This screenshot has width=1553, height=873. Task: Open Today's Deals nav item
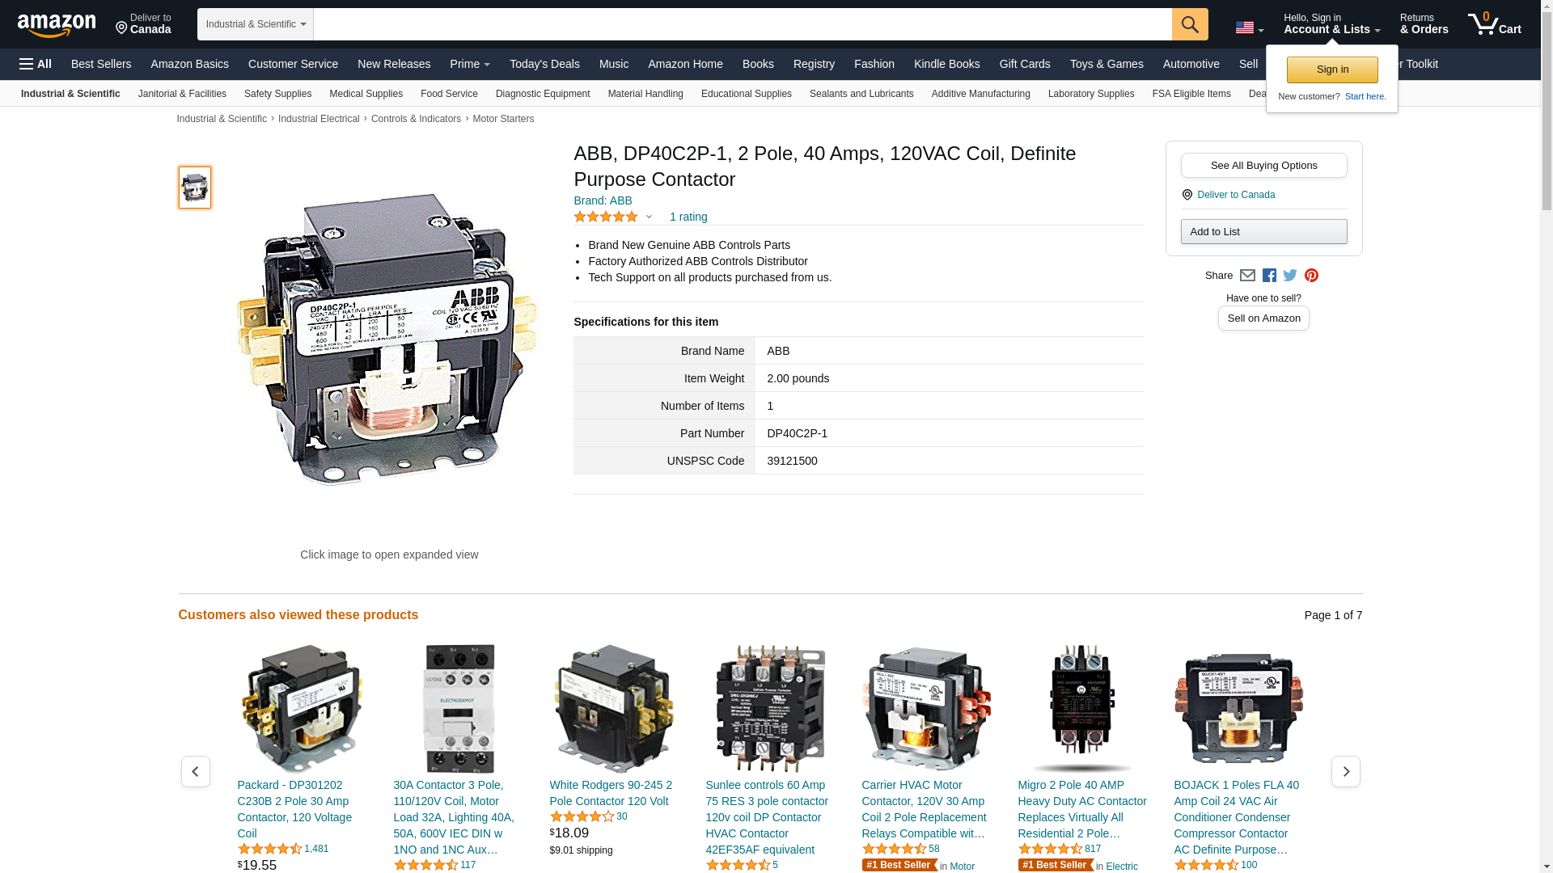544,64
